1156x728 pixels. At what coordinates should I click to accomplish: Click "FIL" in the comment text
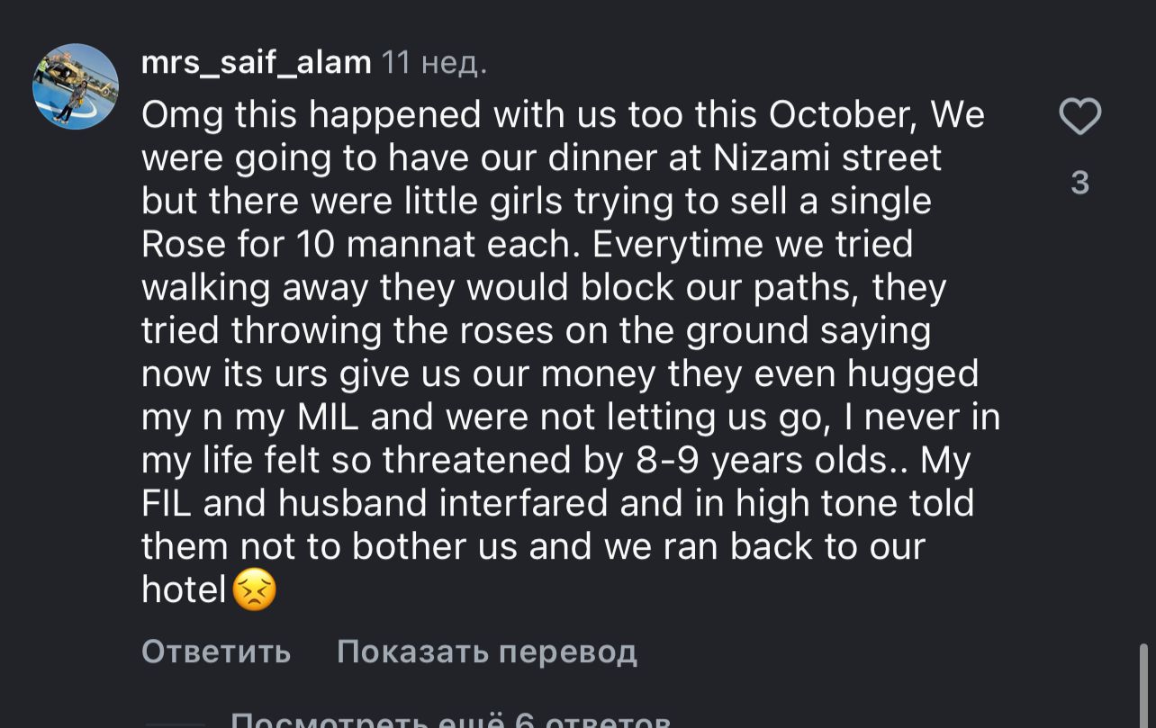pyautogui.click(x=167, y=504)
